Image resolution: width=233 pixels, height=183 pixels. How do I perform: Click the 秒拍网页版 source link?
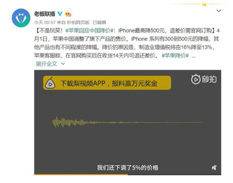tap(78, 23)
